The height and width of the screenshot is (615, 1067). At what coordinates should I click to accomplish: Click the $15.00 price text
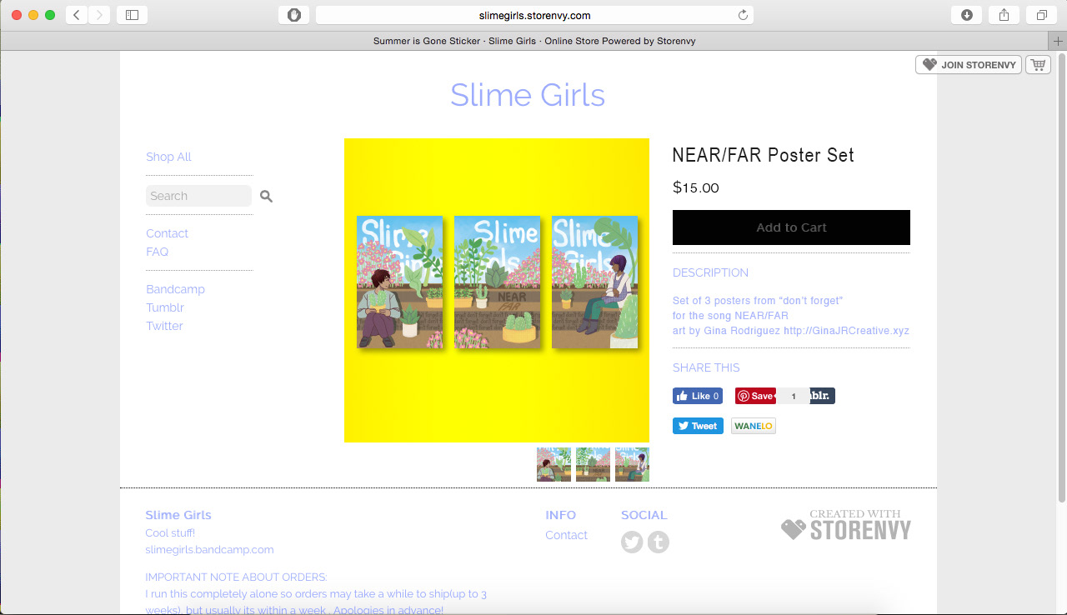[696, 187]
